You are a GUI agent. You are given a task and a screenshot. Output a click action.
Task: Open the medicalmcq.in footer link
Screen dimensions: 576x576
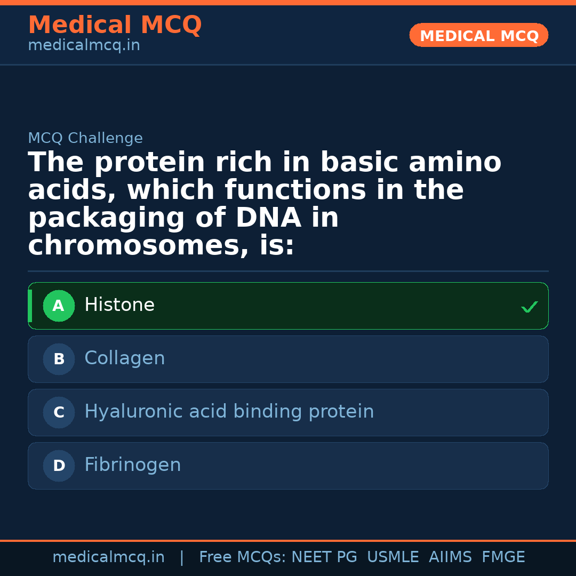(x=108, y=557)
